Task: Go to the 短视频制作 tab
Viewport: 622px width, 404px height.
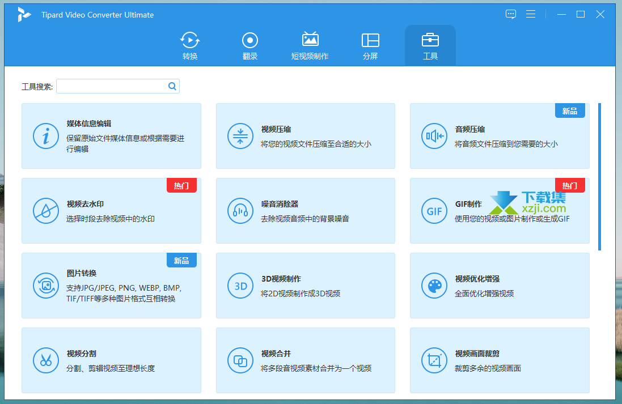Action: pyautogui.click(x=310, y=46)
